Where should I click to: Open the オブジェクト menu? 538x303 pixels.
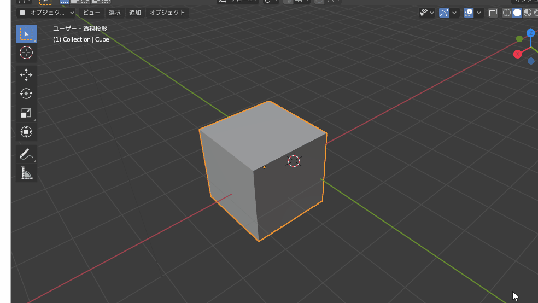pos(167,13)
